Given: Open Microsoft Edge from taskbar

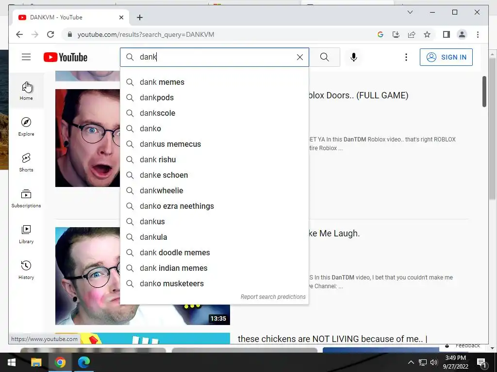Looking at the screenshot, I should (x=84, y=362).
